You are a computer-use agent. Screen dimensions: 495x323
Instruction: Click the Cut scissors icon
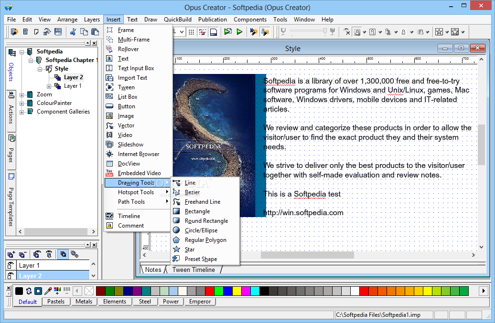click(x=73, y=32)
